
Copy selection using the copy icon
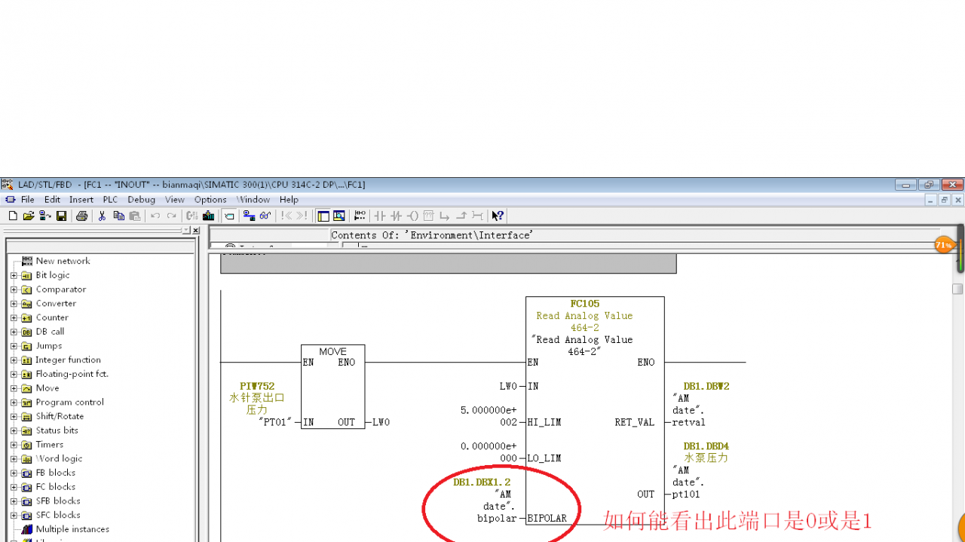118,216
